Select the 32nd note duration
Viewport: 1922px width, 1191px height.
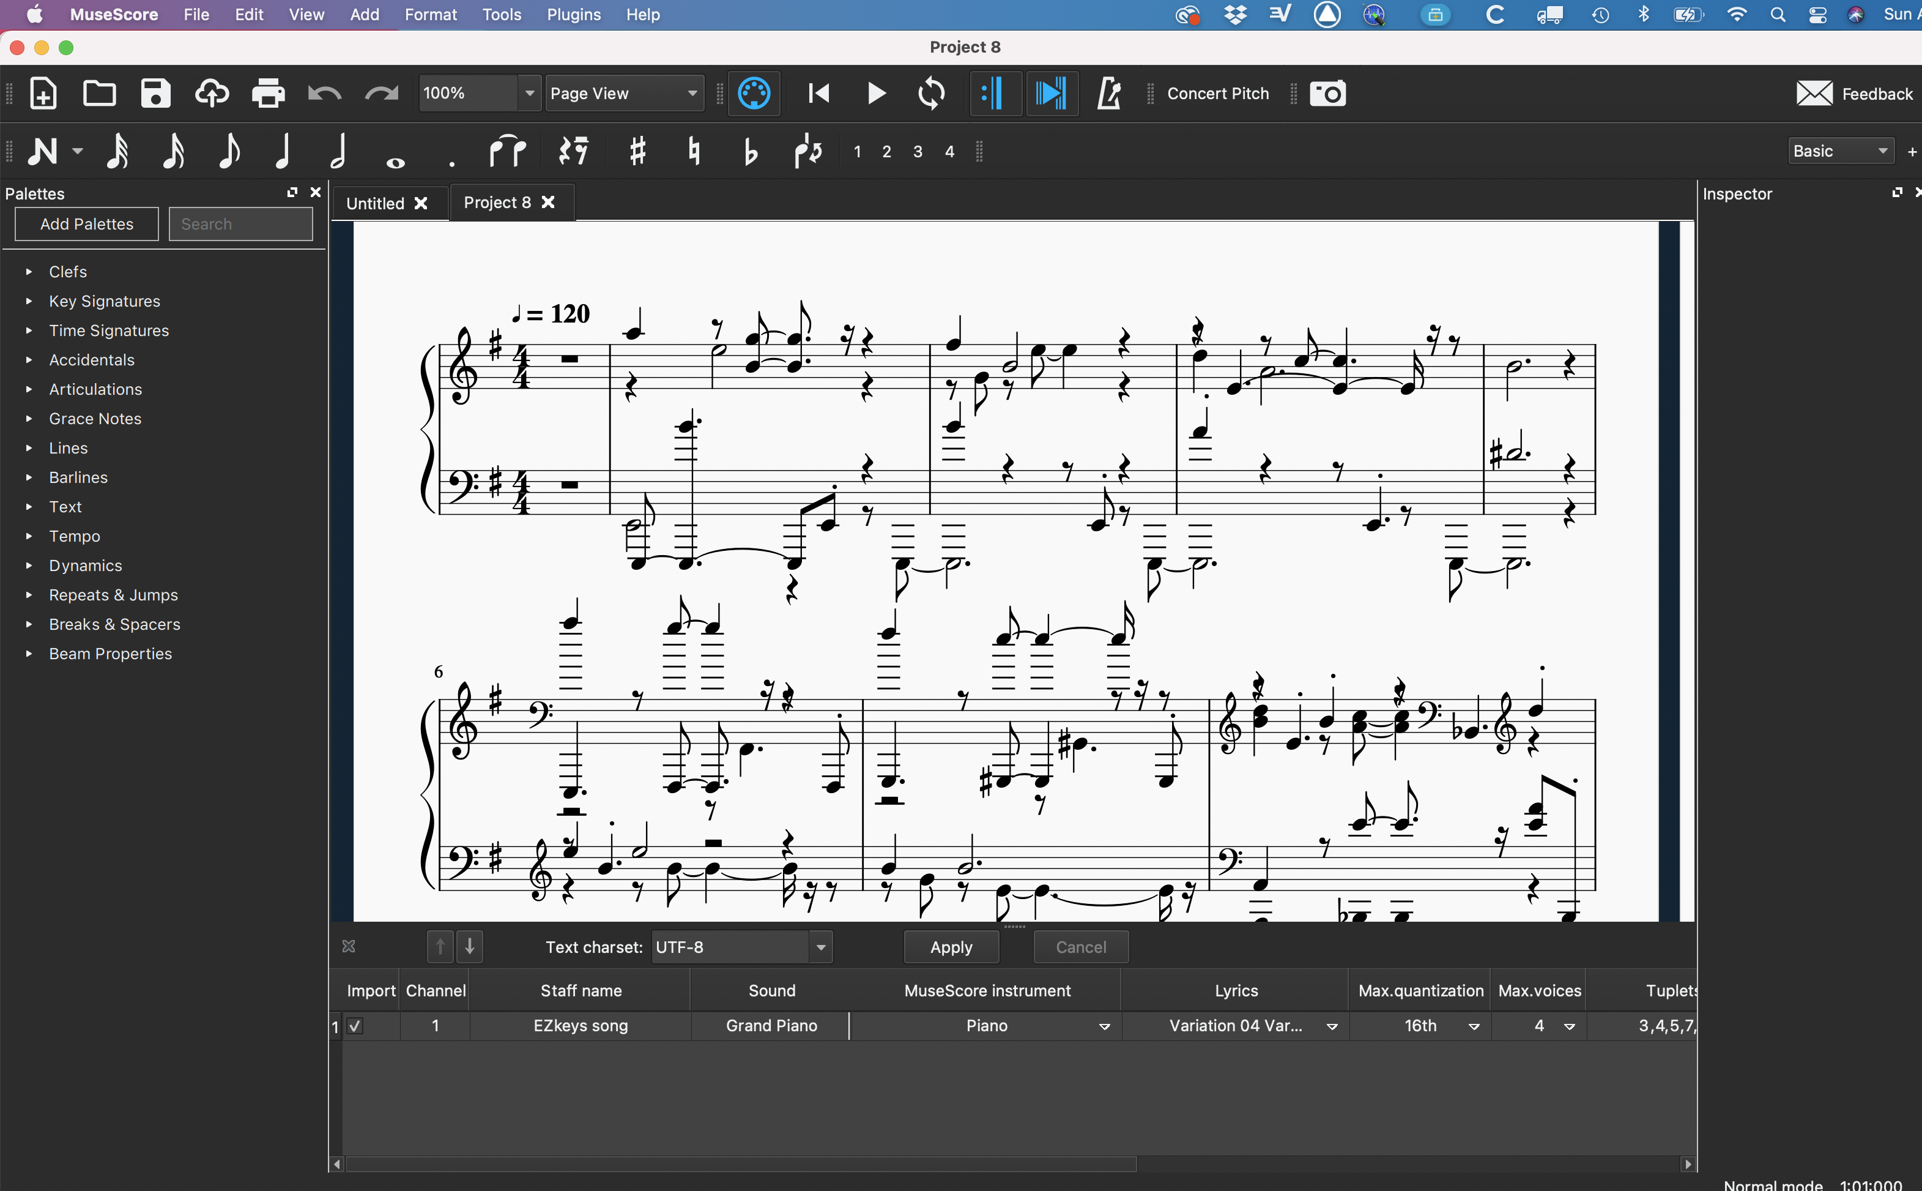click(x=117, y=151)
